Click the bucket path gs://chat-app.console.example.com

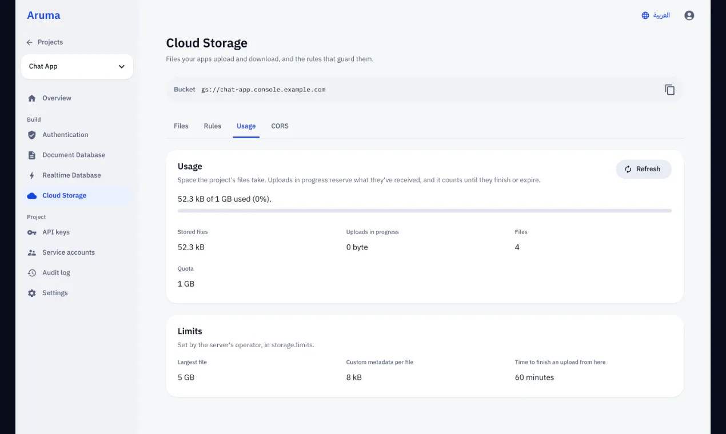click(x=264, y=90)
